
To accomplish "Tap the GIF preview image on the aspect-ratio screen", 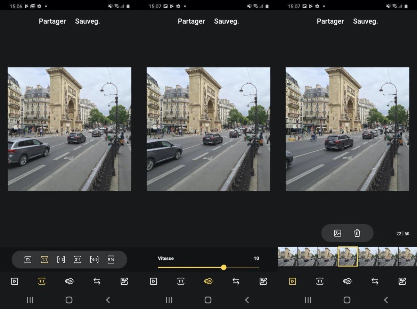I will 69,129.
